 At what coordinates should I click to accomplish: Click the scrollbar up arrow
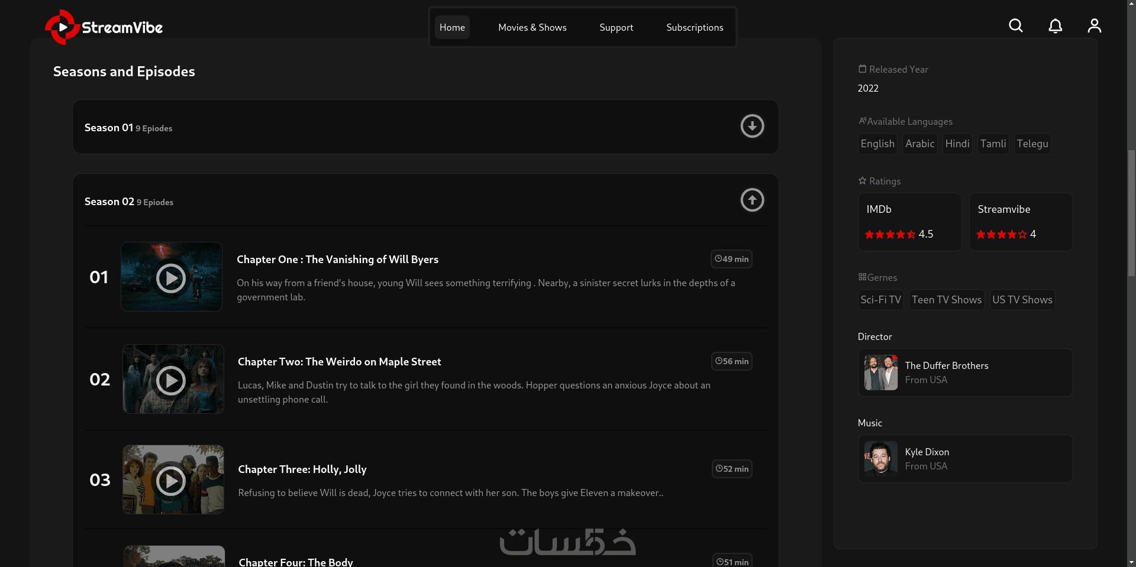tap(1131, 5)
